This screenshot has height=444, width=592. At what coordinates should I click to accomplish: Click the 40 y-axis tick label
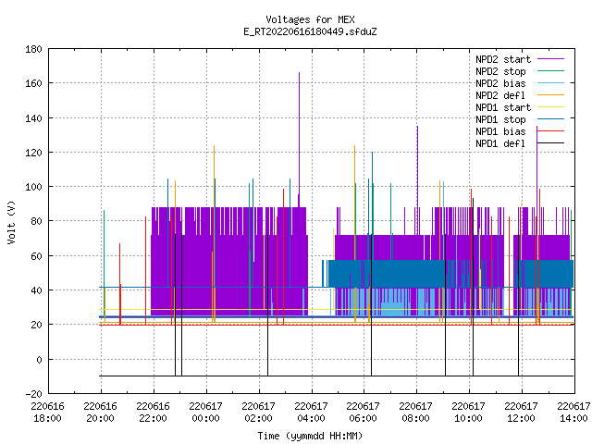pos(36,290)
